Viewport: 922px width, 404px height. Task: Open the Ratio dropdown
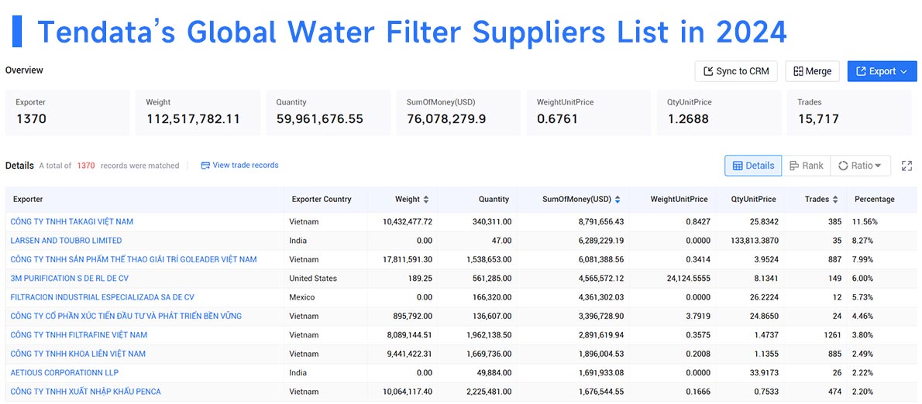[x=860, y=166]
